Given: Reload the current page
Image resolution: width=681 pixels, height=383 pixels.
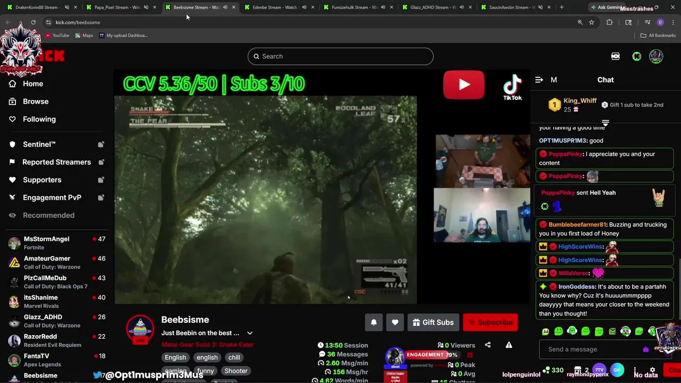Looking at the screenshot, I should [33, 22].
